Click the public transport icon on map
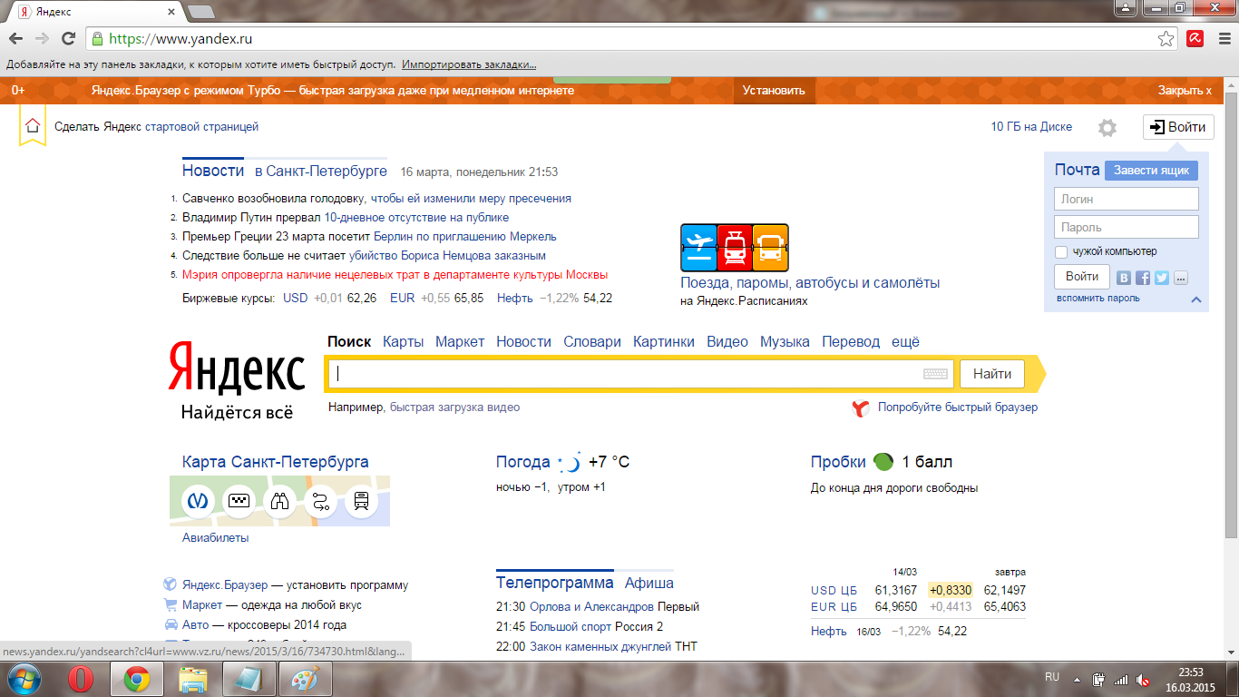 point(361,501)
